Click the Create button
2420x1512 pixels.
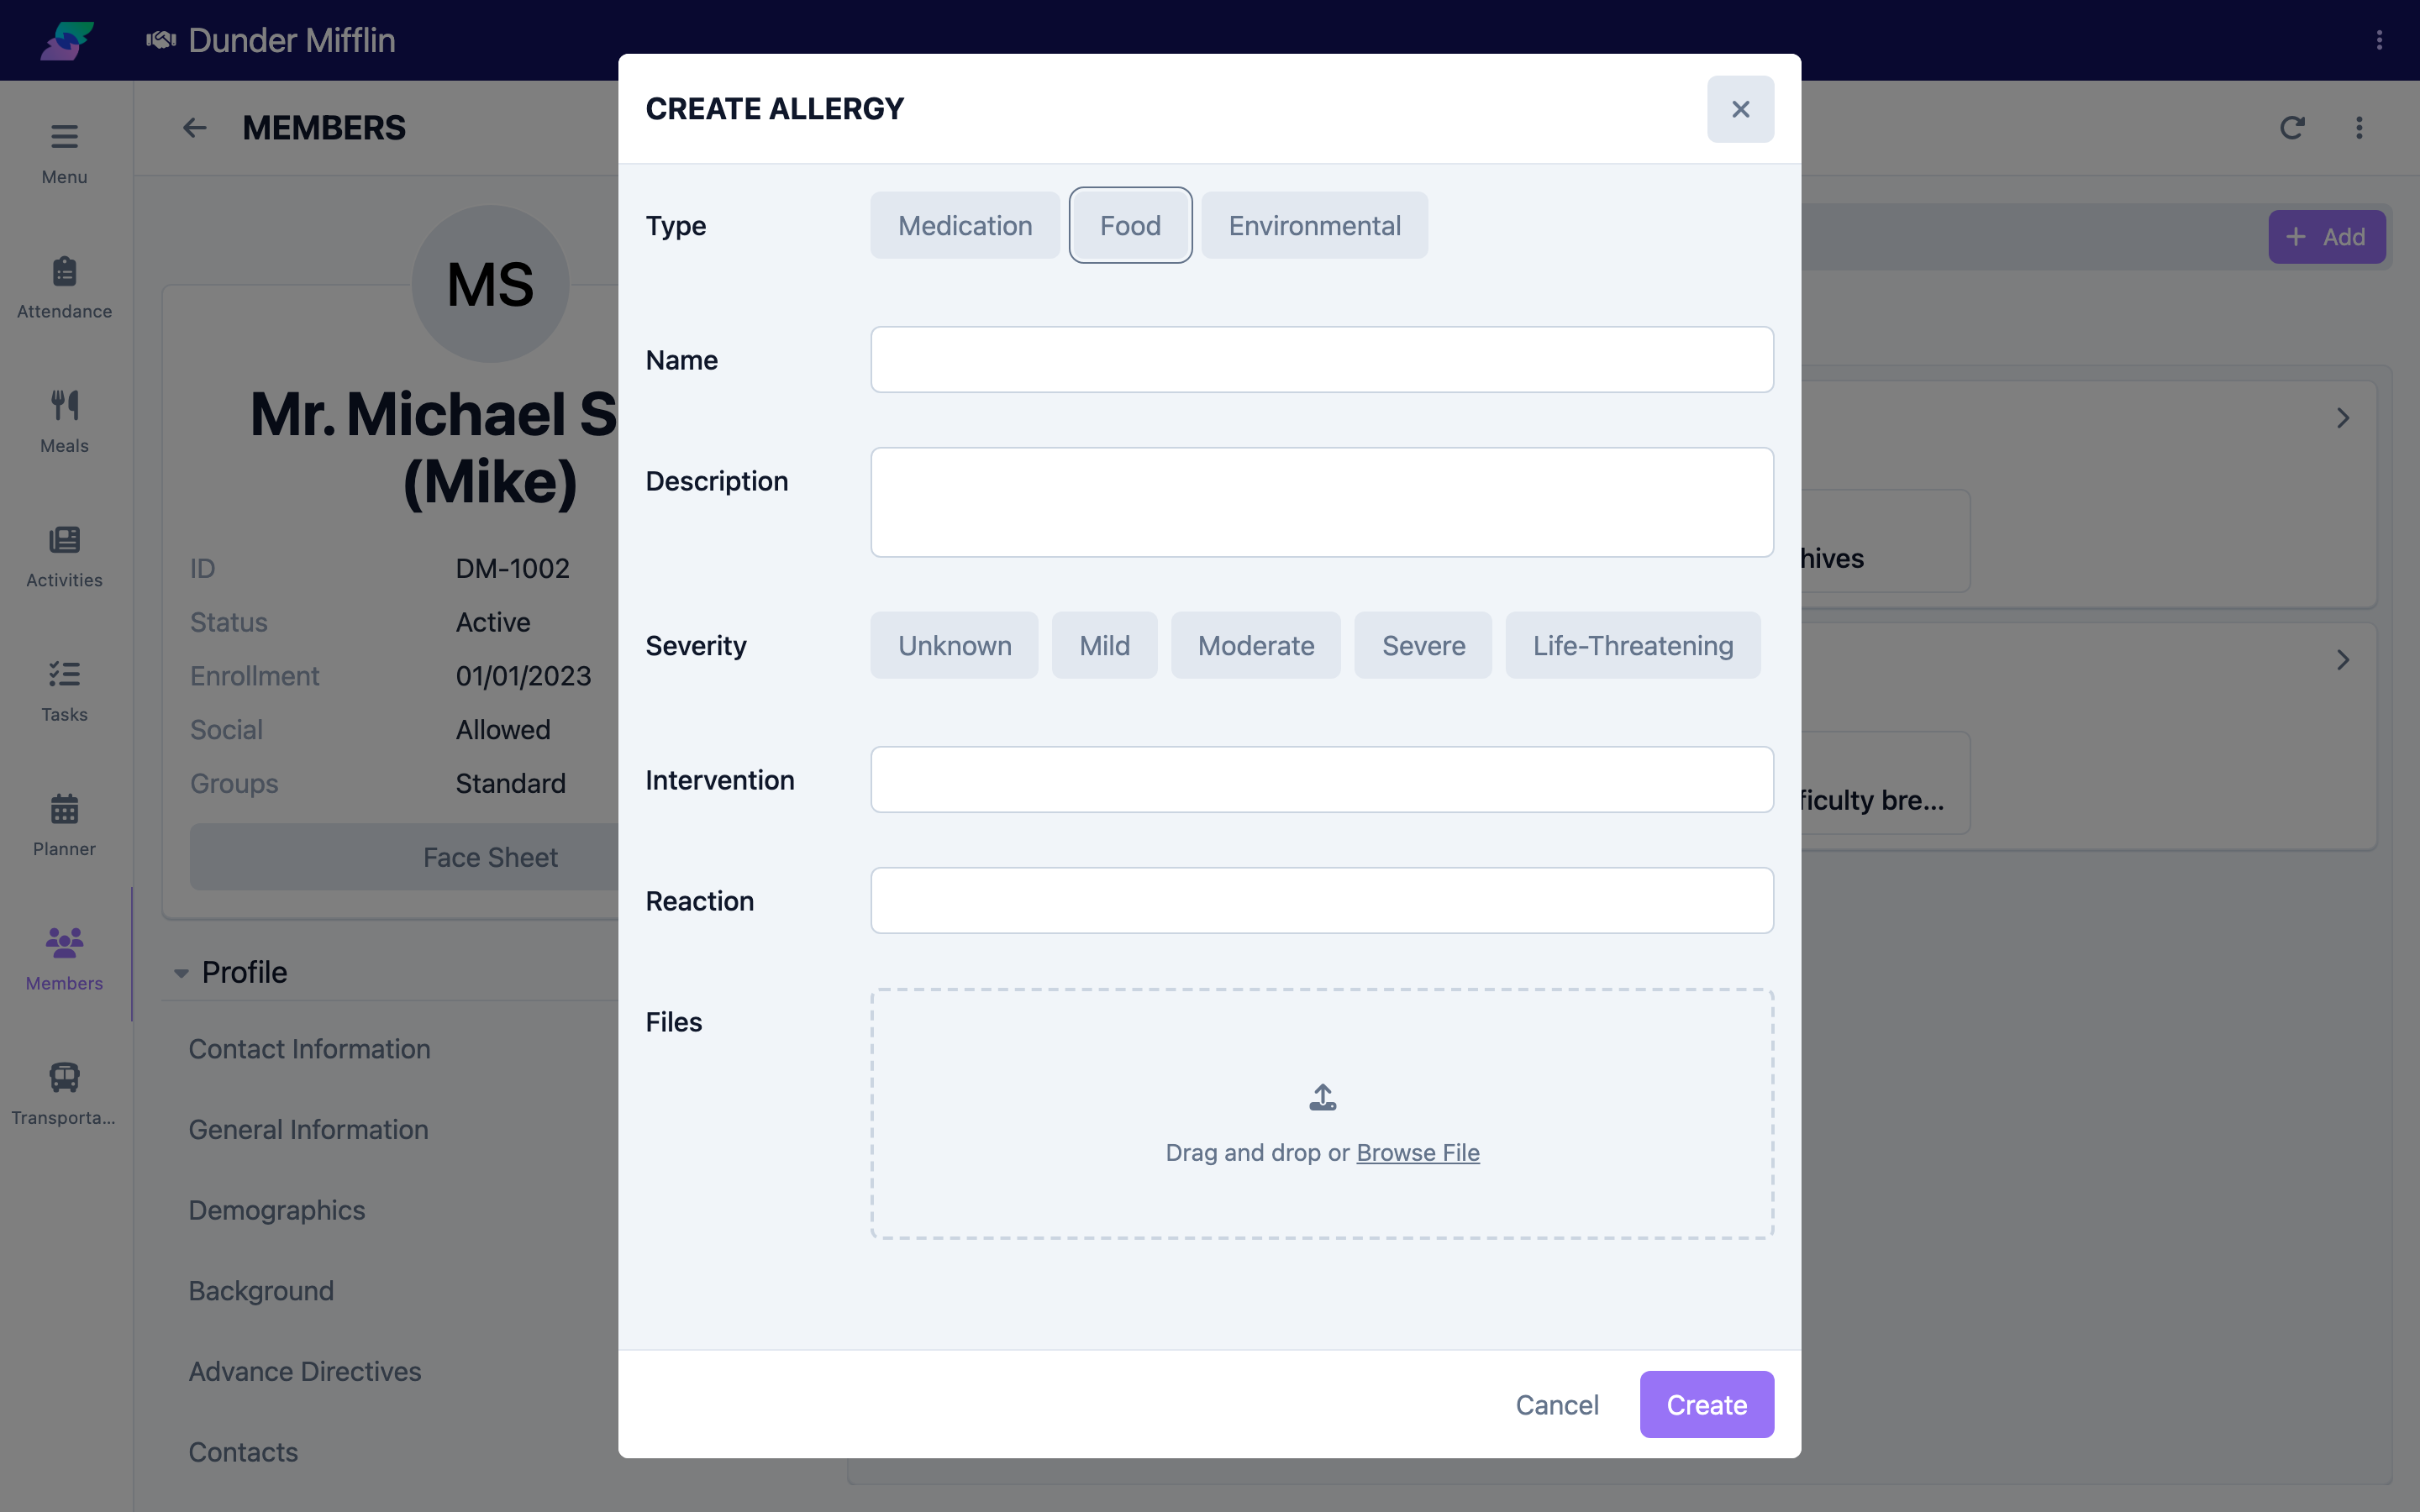tap(1706, 1404)
